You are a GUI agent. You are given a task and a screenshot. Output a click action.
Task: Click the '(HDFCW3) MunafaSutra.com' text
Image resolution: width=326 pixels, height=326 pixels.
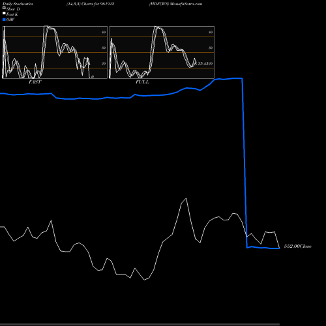pos(175,4)
